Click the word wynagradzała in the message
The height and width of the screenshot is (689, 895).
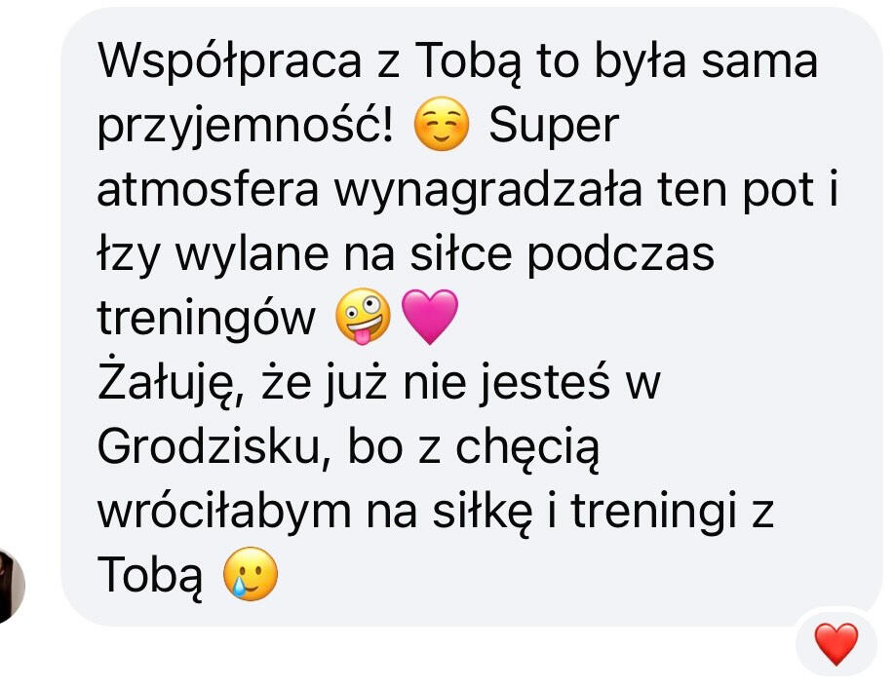coord(488,191)
